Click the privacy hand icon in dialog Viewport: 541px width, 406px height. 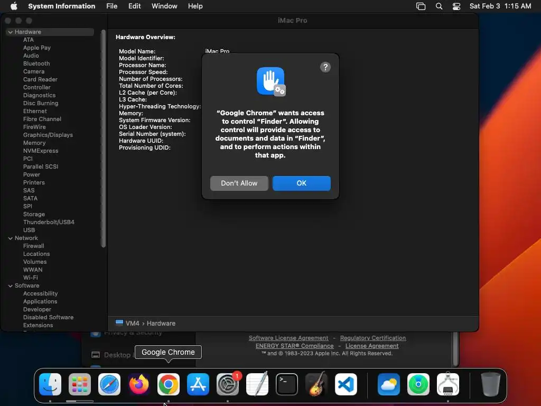pyautogui.click(x=270, y=81)
